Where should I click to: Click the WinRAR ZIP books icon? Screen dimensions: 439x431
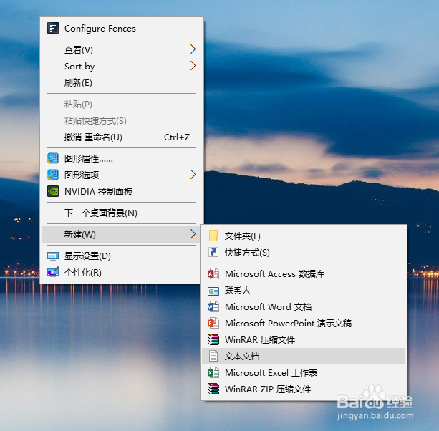(213, 389)
